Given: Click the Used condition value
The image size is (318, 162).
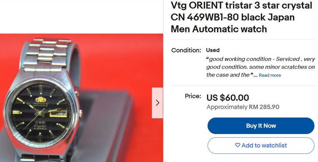Looking at the screenshot, I should point(213,50).
